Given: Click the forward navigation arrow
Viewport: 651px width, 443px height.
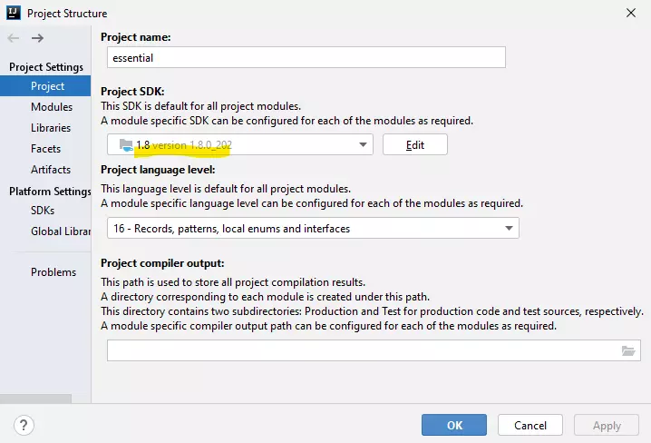Looking at the screenshot, I should pos(37,38).
